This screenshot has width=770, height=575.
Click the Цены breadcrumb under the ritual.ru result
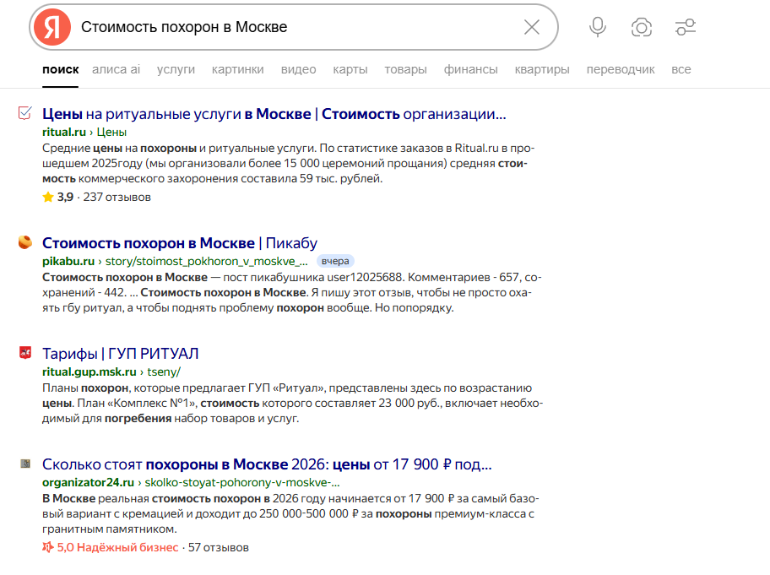click(x=111, y=132)
